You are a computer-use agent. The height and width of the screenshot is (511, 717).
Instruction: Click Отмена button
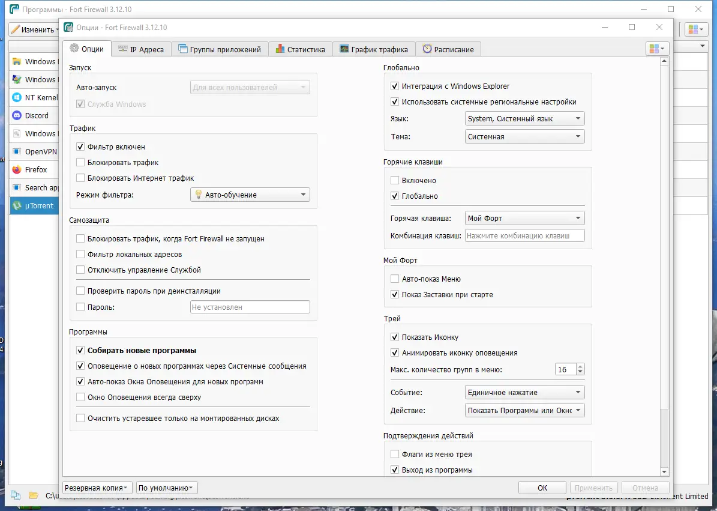[x=645, y=488]
